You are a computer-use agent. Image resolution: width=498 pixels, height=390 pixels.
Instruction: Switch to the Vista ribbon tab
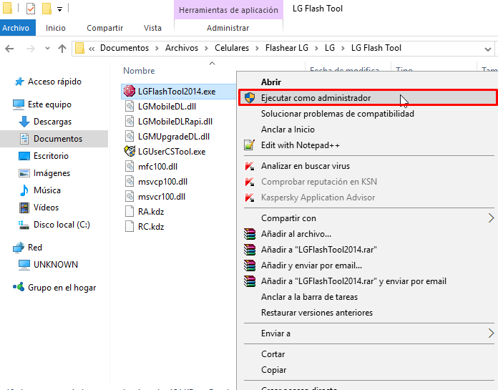coord(152,28)
